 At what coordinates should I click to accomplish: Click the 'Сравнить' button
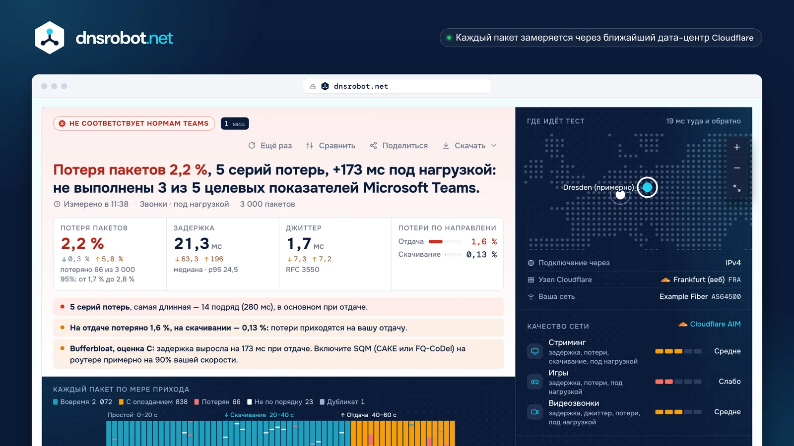pos(331,146)
